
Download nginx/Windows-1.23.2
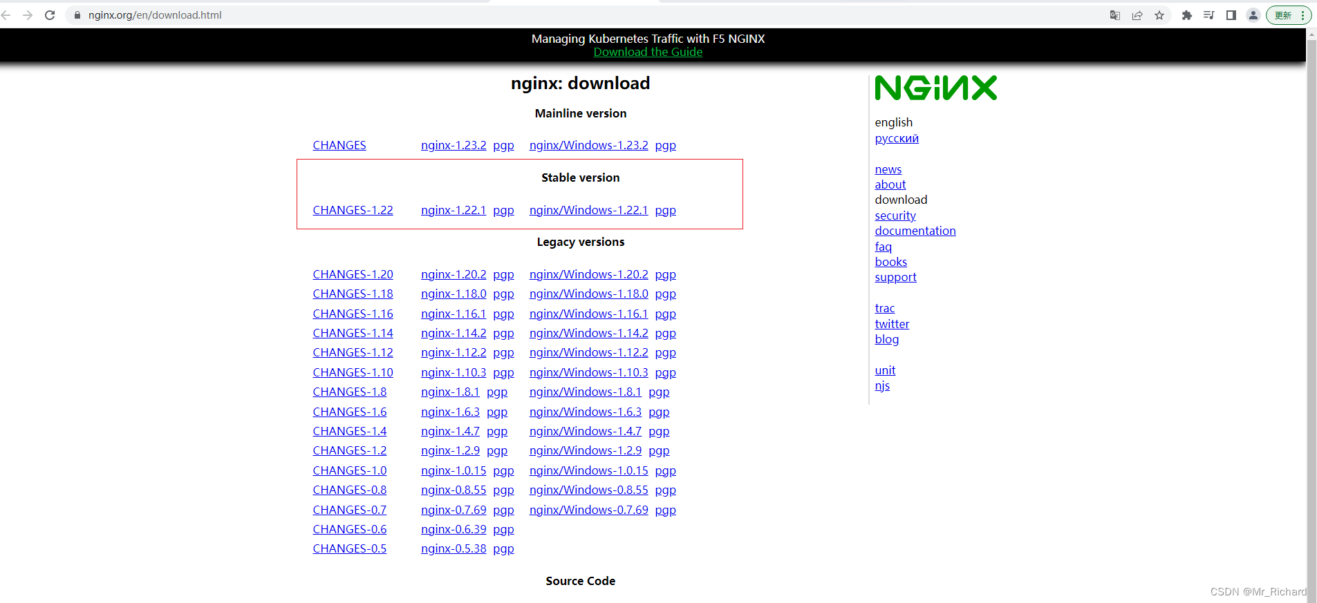coord(589,146)
